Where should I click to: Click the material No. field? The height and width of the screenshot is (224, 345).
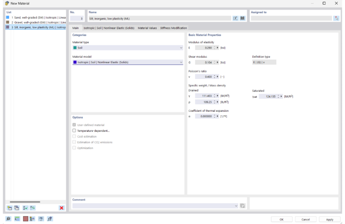[77, 19]
